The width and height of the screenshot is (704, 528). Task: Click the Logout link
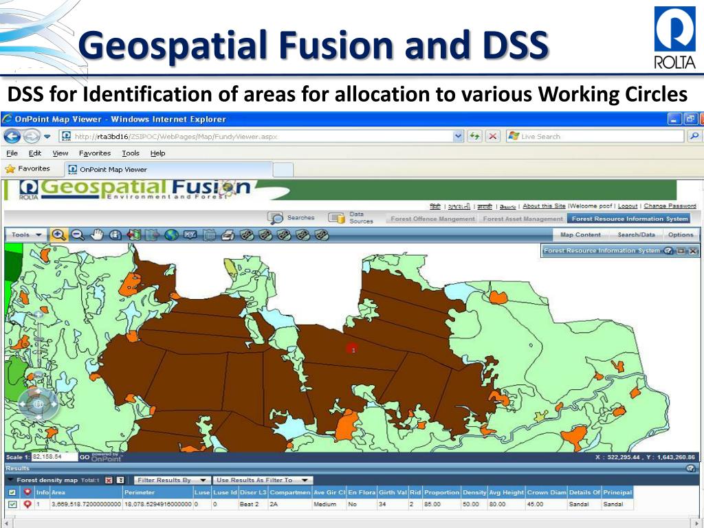tap(627, 206)
